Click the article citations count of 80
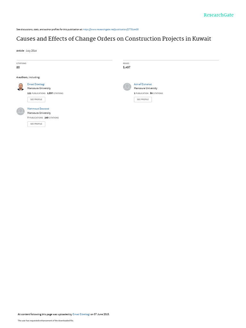This screenshot has width=246, height=328. coord(18,67)
